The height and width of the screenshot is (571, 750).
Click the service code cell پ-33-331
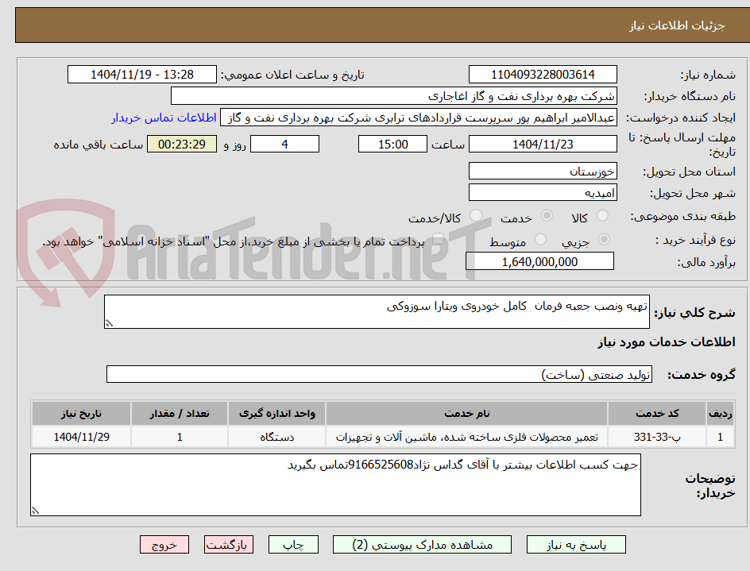pos(657,437)
